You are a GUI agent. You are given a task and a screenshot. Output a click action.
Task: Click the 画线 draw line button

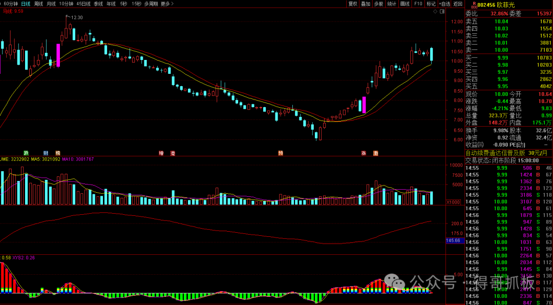pos(405,4)
